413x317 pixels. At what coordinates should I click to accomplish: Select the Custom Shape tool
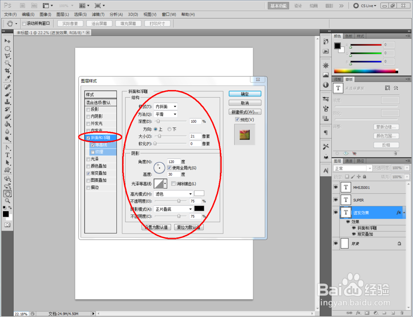pos(7,170)
